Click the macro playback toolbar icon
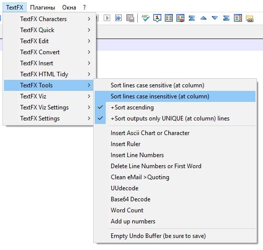 (x=107, y=18)
